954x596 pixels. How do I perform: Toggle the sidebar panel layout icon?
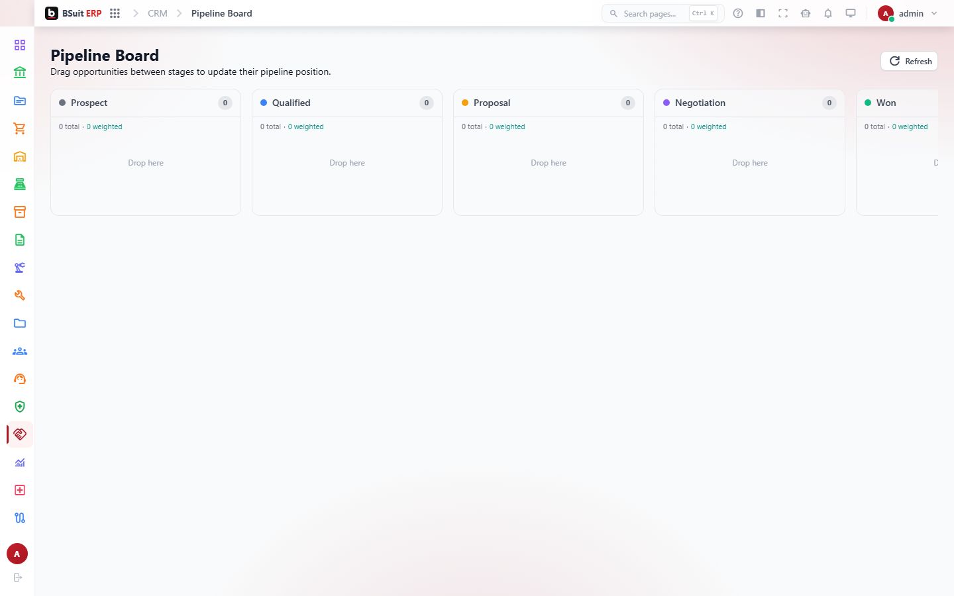pyautogui.click(x=761, y=13)
